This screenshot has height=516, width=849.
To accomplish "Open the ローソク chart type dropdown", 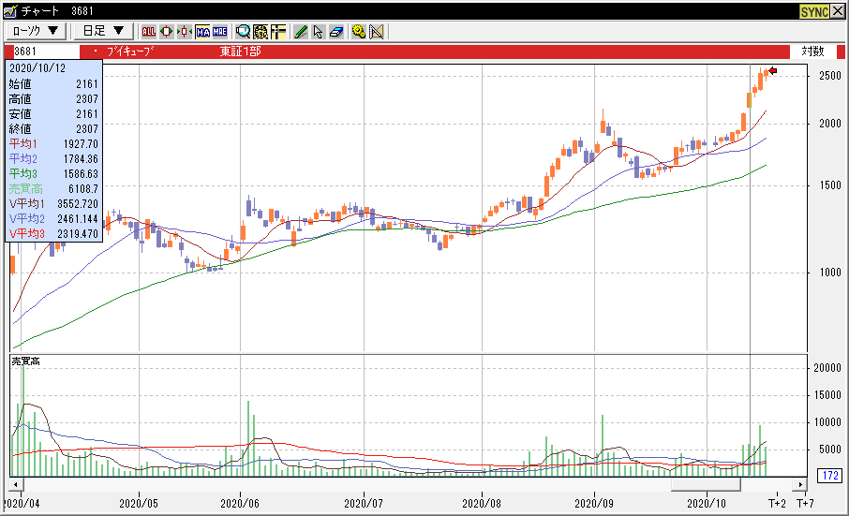I will tap(36, 31).
